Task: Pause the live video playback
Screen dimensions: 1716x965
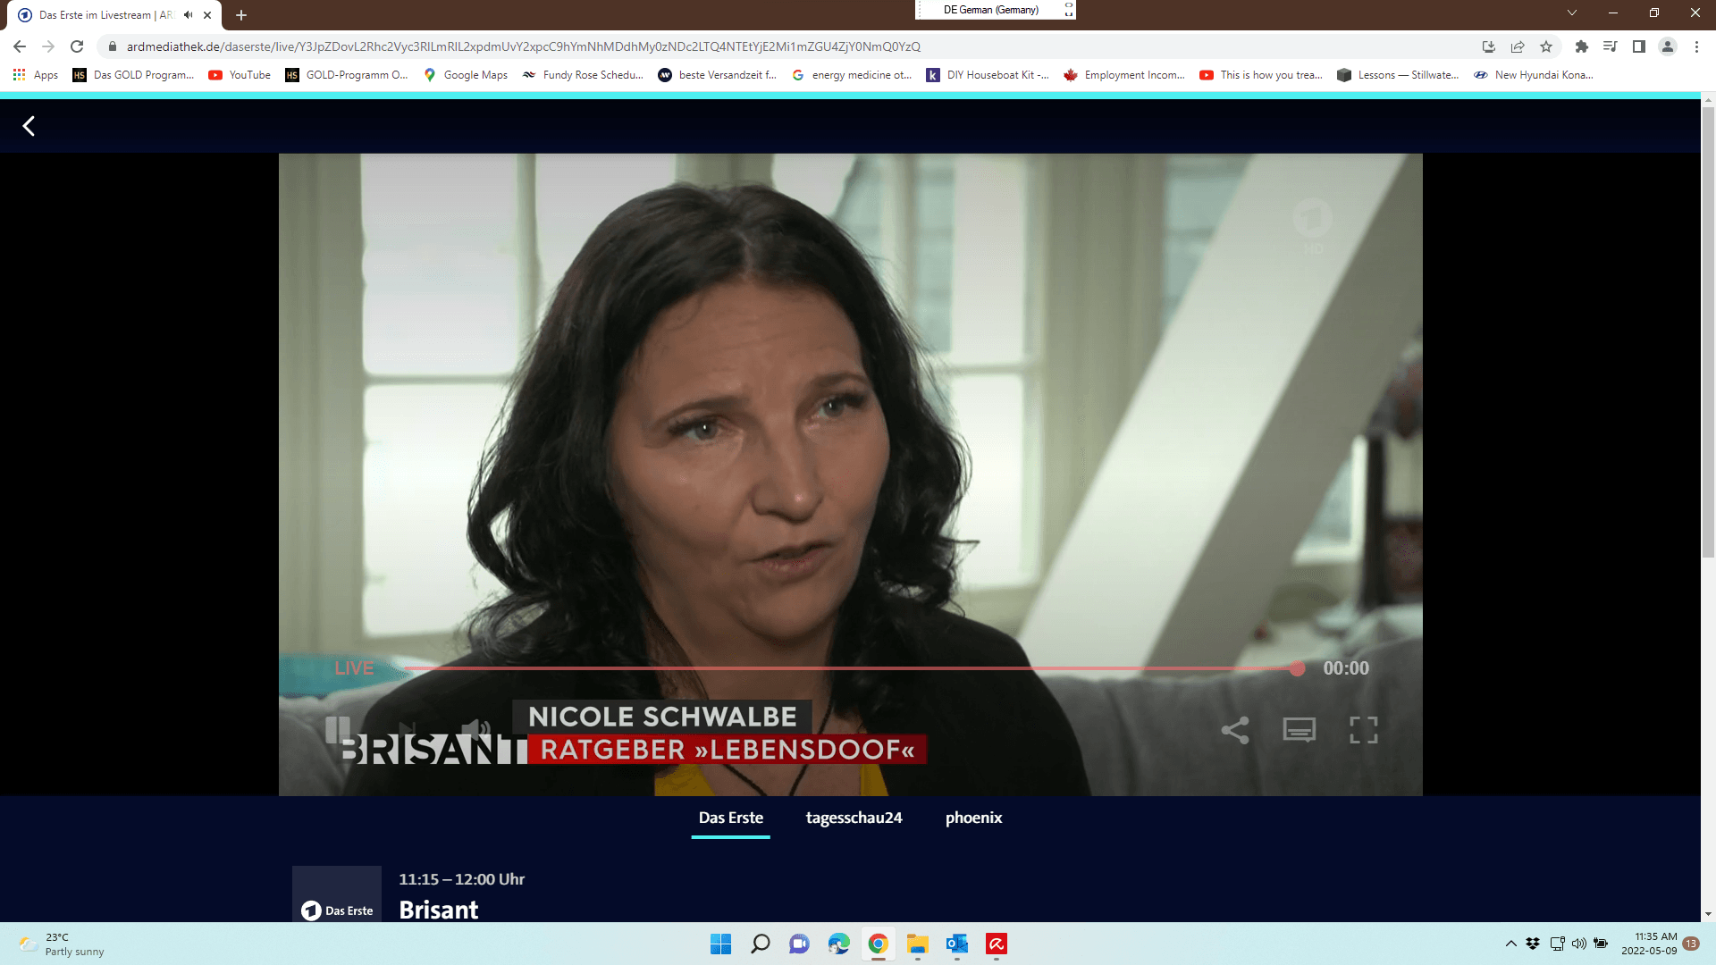Action: click(x=337, y=730)
